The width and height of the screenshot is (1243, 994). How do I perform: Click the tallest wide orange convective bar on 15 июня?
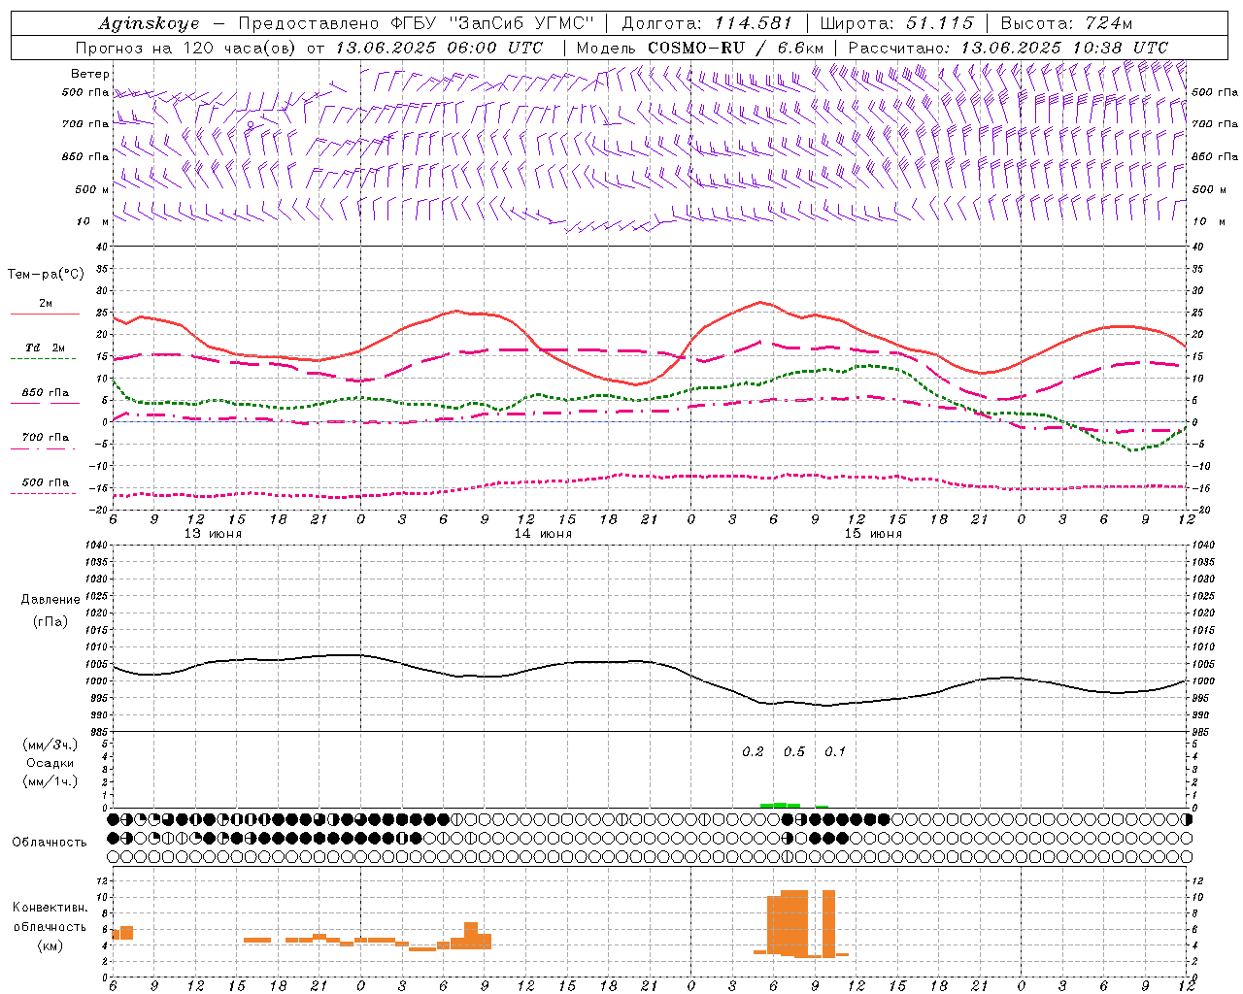(794, 924)
